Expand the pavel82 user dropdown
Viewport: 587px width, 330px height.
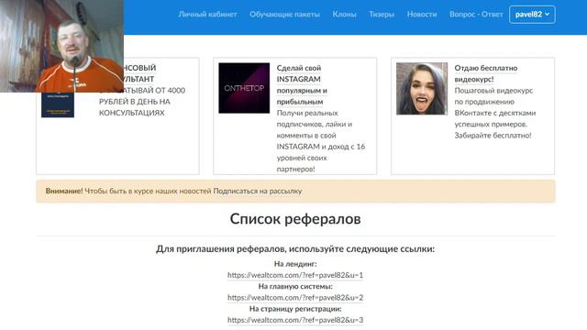pyautogui.click(x=532, y=15)
